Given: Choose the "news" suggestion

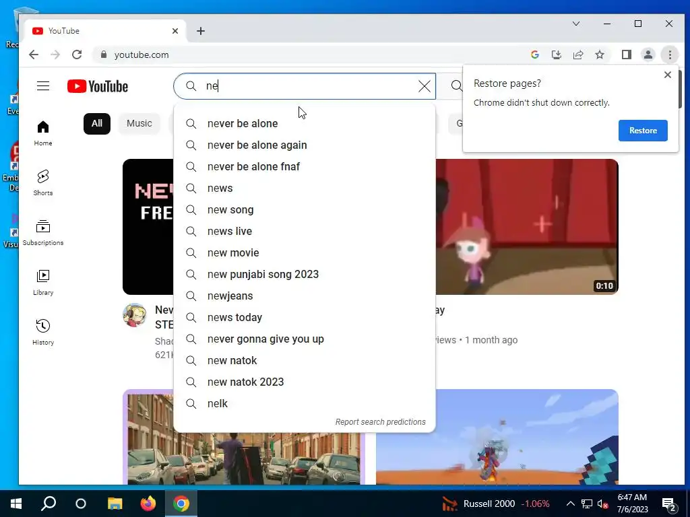Looking at the screenshot, I should [x=305, y=188].
